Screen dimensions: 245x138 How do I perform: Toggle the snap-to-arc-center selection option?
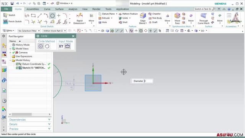tap(141, 31)
